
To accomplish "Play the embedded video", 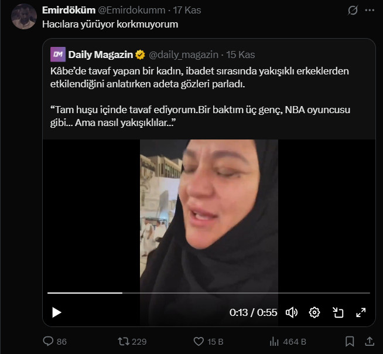I will 57,312.
